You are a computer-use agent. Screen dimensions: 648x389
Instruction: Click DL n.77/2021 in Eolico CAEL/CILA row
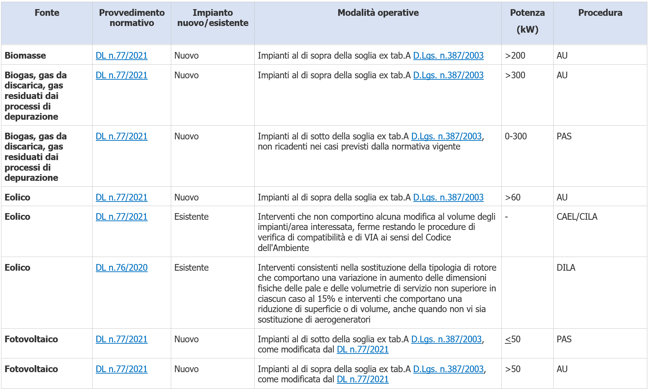coord(121,217)
